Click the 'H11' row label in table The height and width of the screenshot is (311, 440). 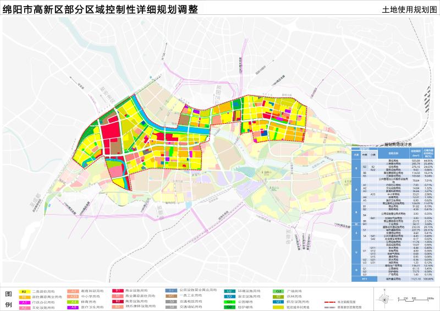click(365, 279)
